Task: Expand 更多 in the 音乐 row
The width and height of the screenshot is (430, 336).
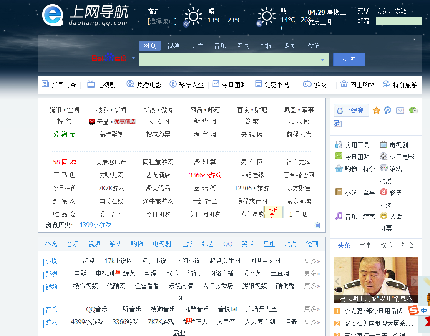Action: (312, 309)
